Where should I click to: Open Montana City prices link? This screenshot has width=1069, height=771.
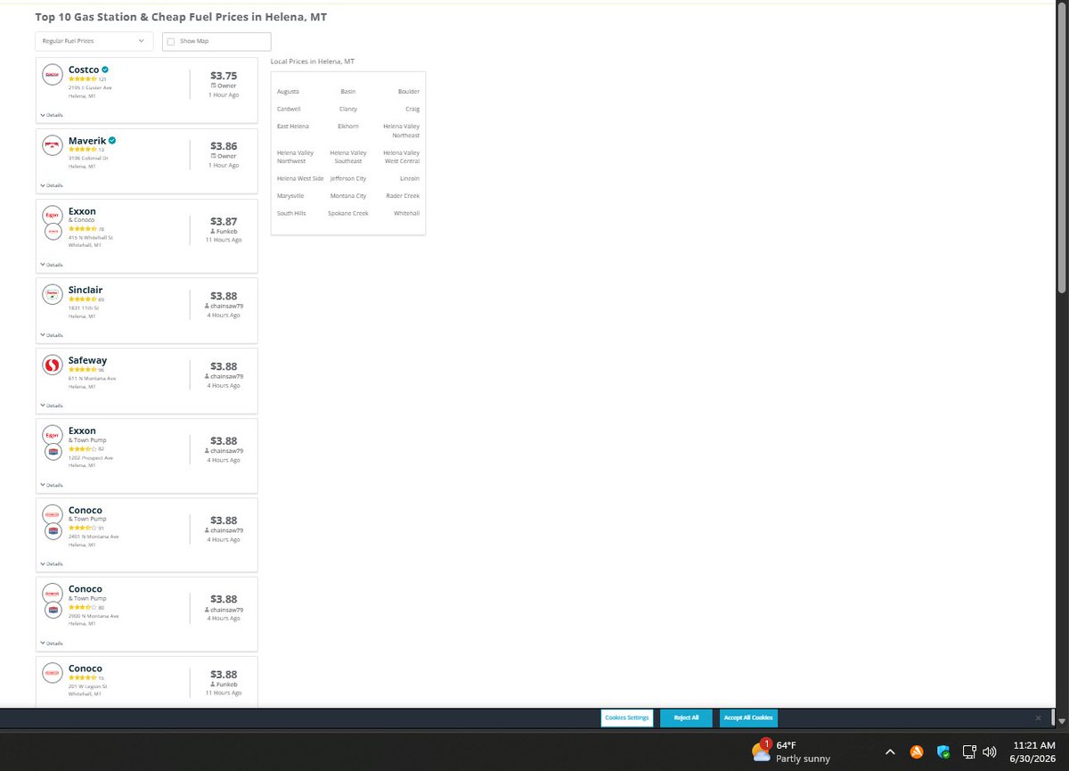pos(348,196)
